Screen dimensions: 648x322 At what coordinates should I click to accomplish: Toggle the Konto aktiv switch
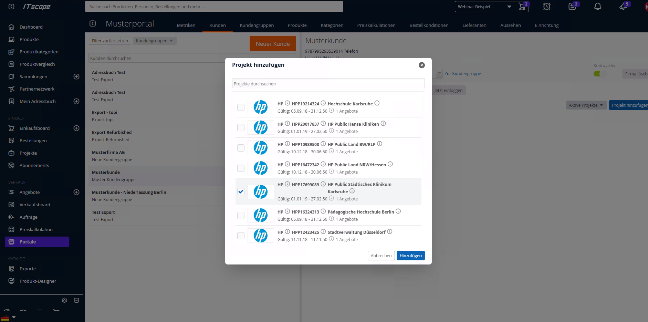point(599,74)
